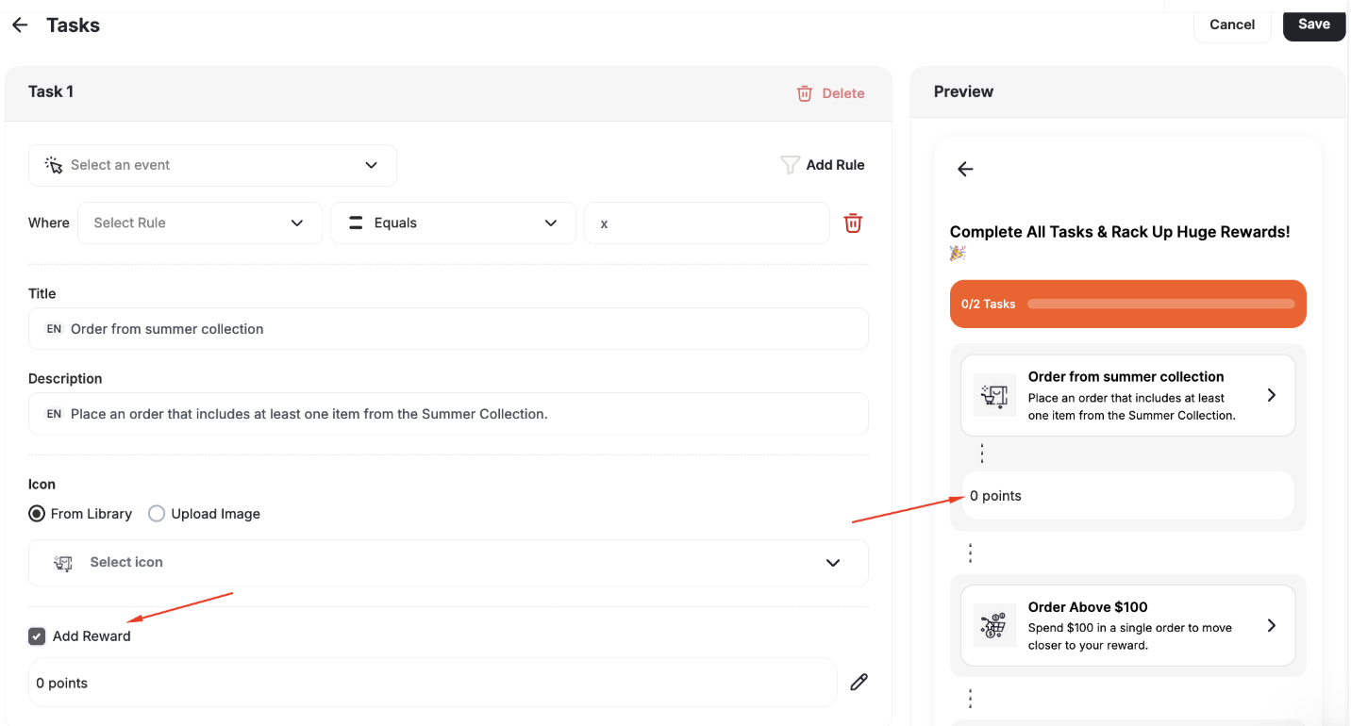Click the Cancel button
Viewport: 1351px width, 726px height.
click(1232, 25)
